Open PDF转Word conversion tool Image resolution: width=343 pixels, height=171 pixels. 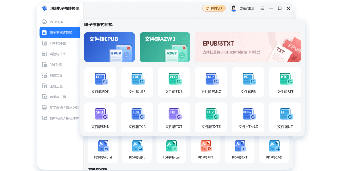coord(103,146)
